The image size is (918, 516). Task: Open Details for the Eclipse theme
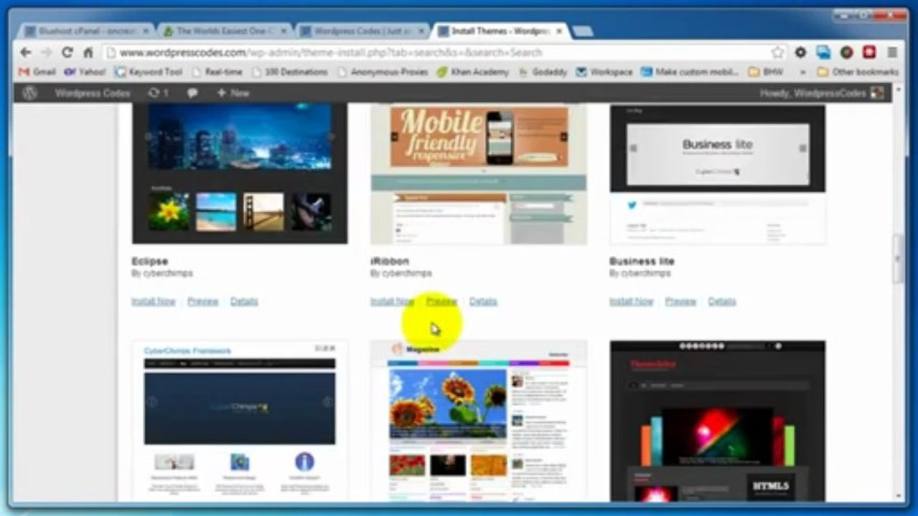click(244, 302)
